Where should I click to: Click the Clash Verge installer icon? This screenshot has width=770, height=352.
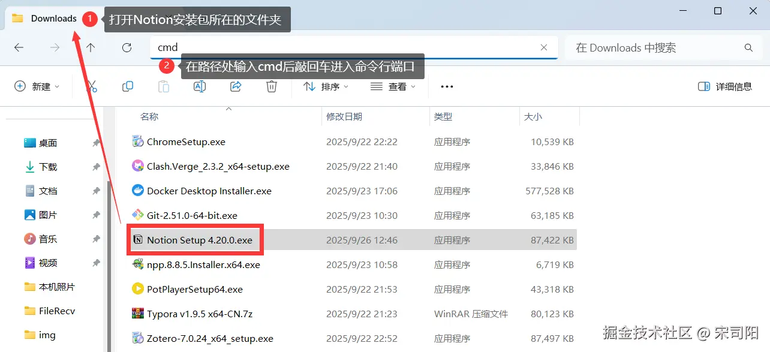[x=137, y=166]
